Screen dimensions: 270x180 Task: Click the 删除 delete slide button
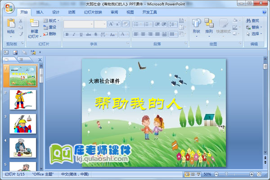[50, 34]
